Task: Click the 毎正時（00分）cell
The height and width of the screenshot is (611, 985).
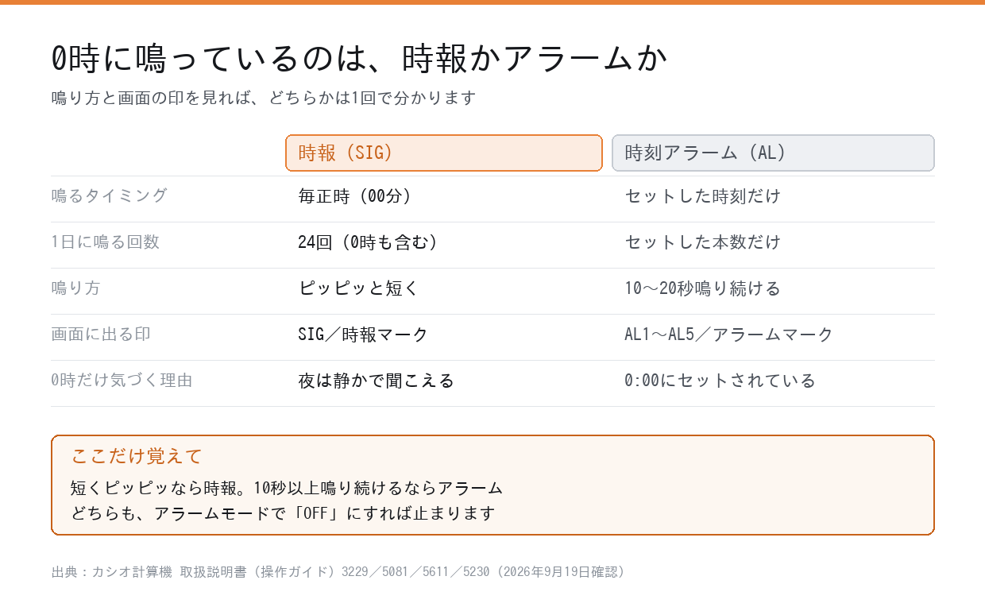Action: point(354,196)
